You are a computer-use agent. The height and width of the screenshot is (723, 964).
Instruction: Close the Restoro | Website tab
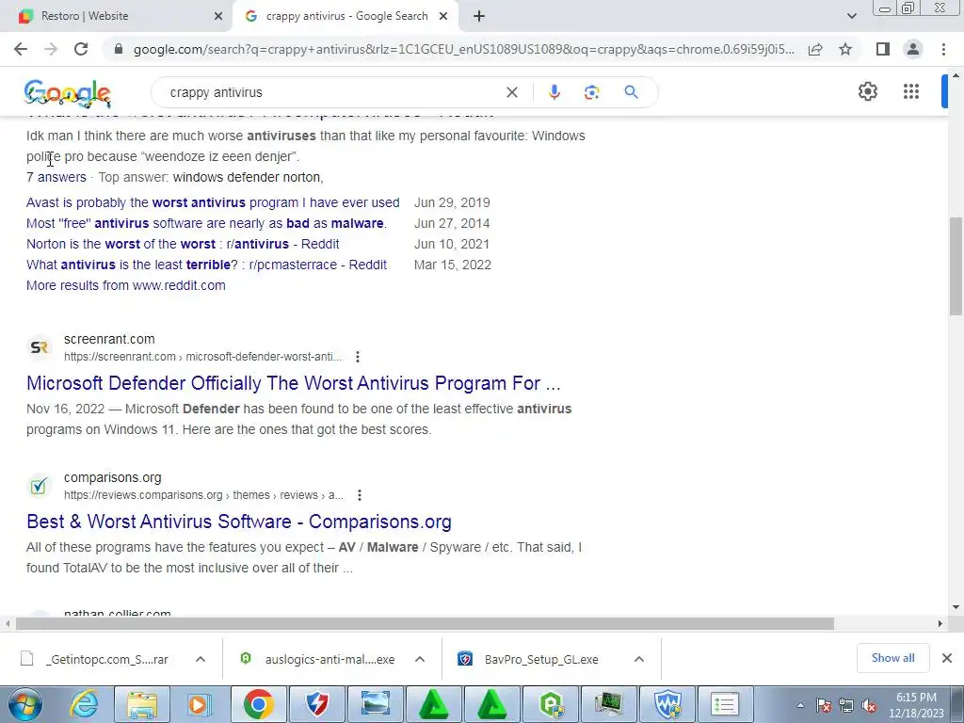217,17
